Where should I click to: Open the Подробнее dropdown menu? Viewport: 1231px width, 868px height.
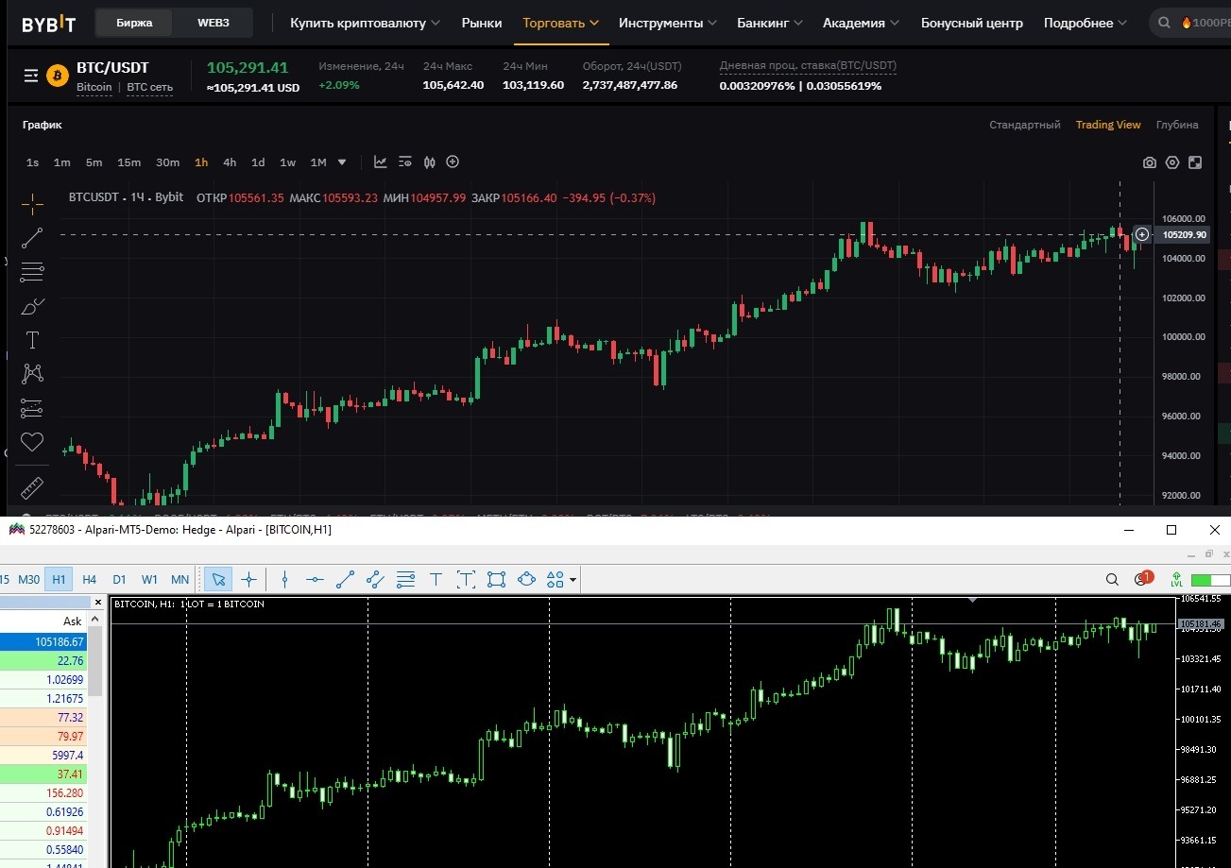tap(1086, 23)
